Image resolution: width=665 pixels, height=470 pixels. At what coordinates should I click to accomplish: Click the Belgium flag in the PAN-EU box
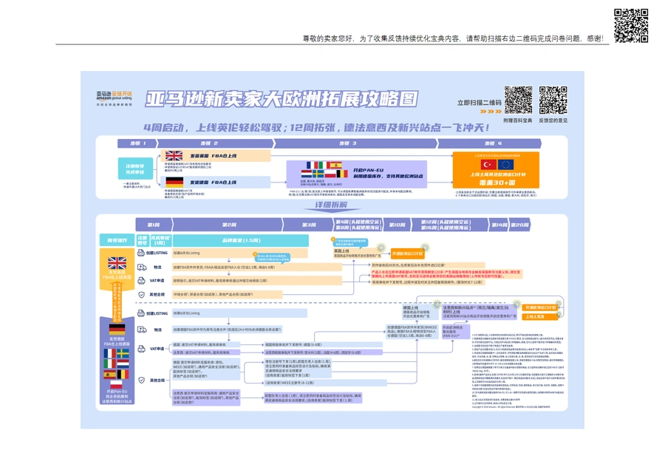[342, 174]
